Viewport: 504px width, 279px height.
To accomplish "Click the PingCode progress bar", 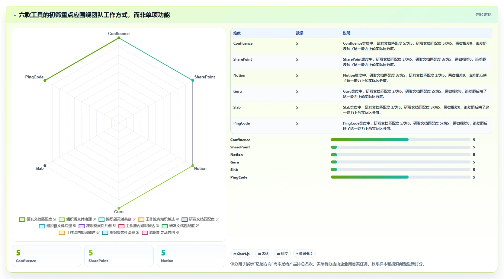I will pyautogui.click(x=400, y=177).
